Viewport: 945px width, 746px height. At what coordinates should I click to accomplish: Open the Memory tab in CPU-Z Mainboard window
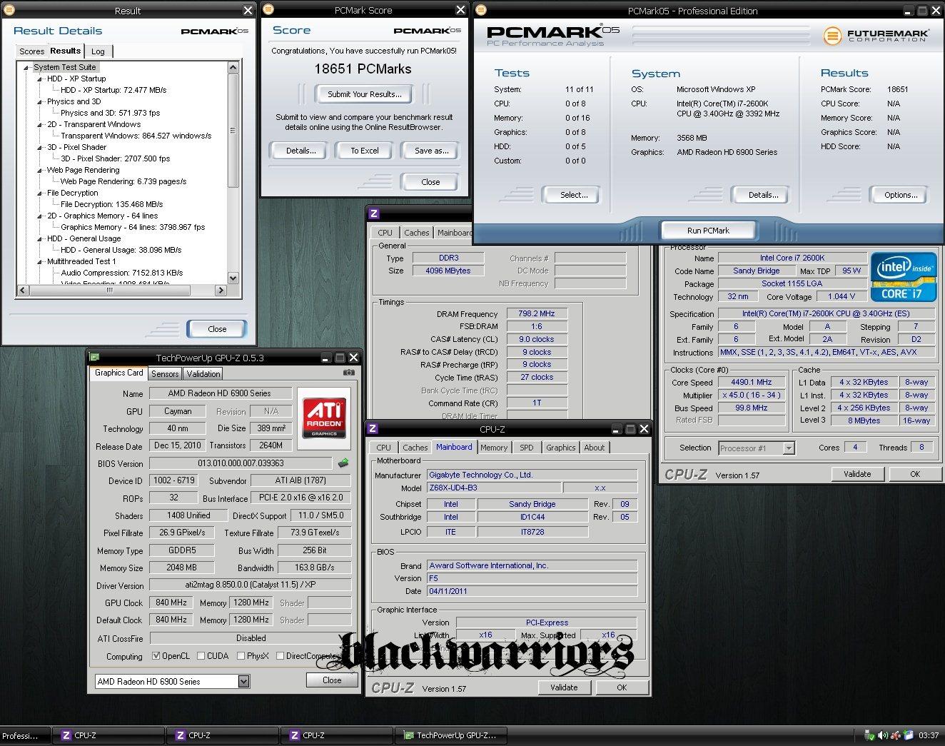[494, 448]
